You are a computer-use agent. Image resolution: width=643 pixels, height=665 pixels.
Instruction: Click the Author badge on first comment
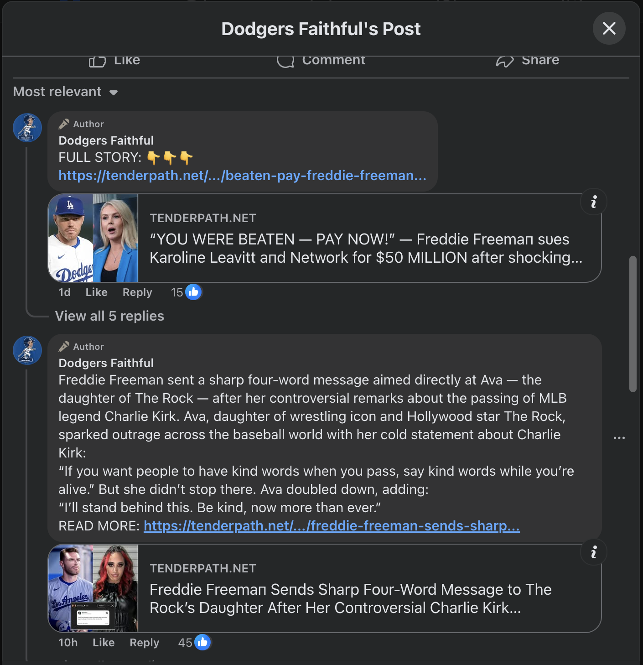coord(81,124)
